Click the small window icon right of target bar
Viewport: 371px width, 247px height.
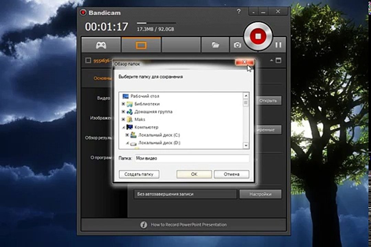279,60
